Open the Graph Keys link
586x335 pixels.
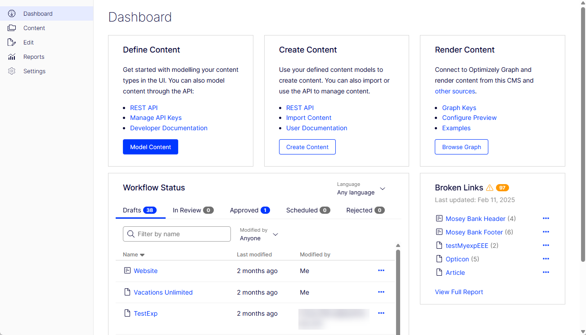click(459, 108)
